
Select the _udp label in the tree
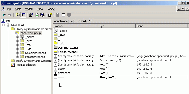click(x=28, y=49)
